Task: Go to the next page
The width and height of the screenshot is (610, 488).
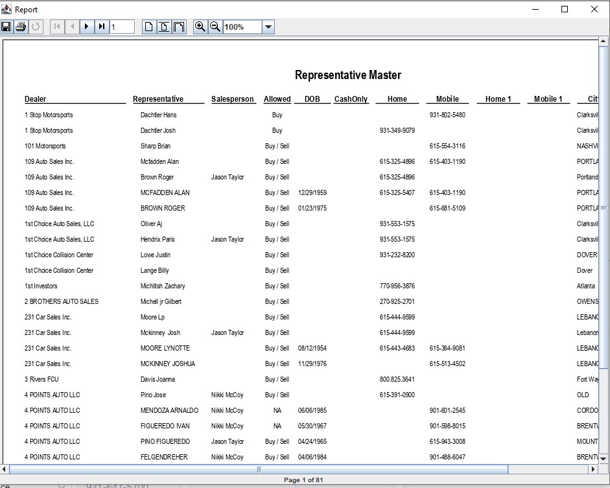Action: (87, 27)
